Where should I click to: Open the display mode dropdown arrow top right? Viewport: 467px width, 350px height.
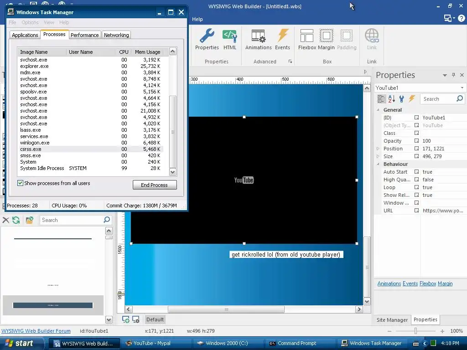point(454,18)
